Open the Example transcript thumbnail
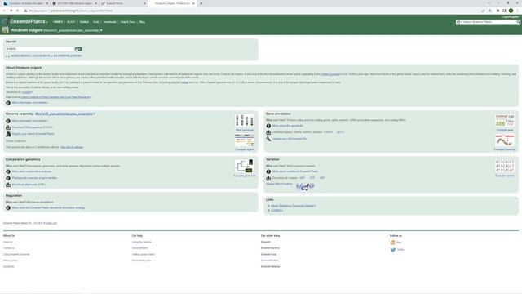Viewport: 522px width, 294px height. click(x=505, y=140)
